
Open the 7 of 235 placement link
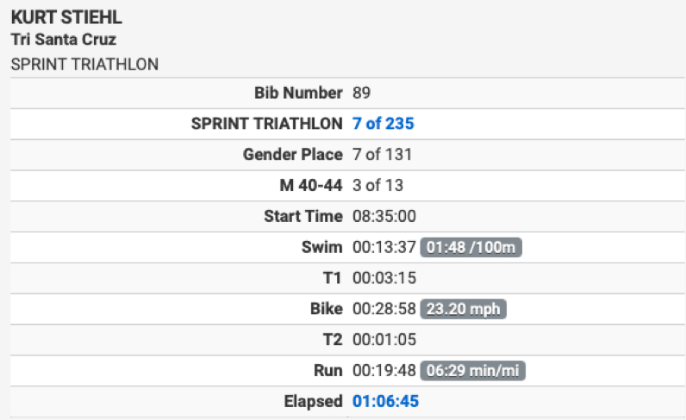pos(383,124)
